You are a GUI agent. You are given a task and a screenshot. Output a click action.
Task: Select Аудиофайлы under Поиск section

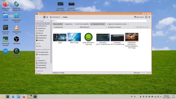[x=43, y=65]
